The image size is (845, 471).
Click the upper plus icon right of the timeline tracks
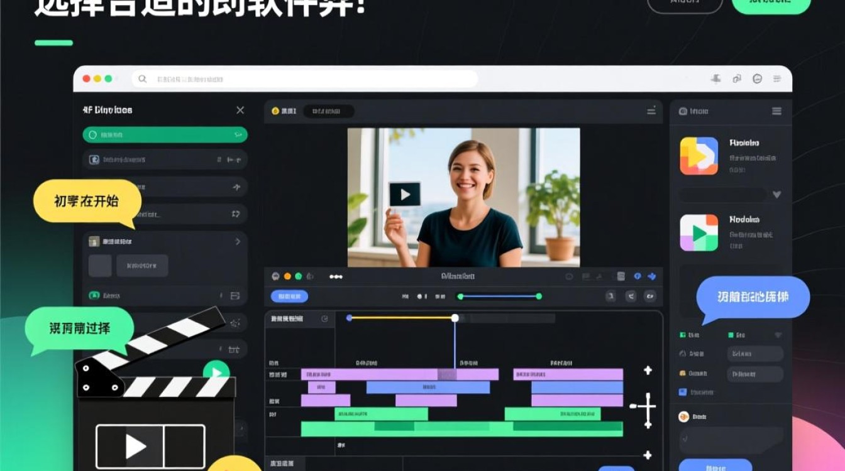point(648,371)
